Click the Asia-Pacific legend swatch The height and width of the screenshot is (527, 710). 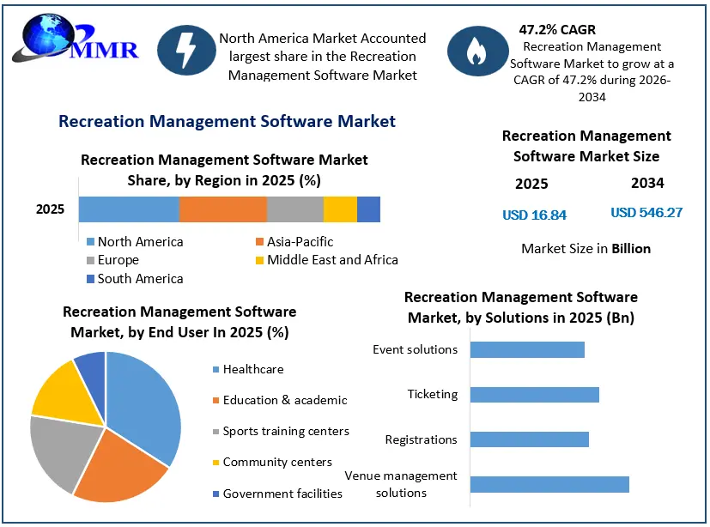click(259, 242)
